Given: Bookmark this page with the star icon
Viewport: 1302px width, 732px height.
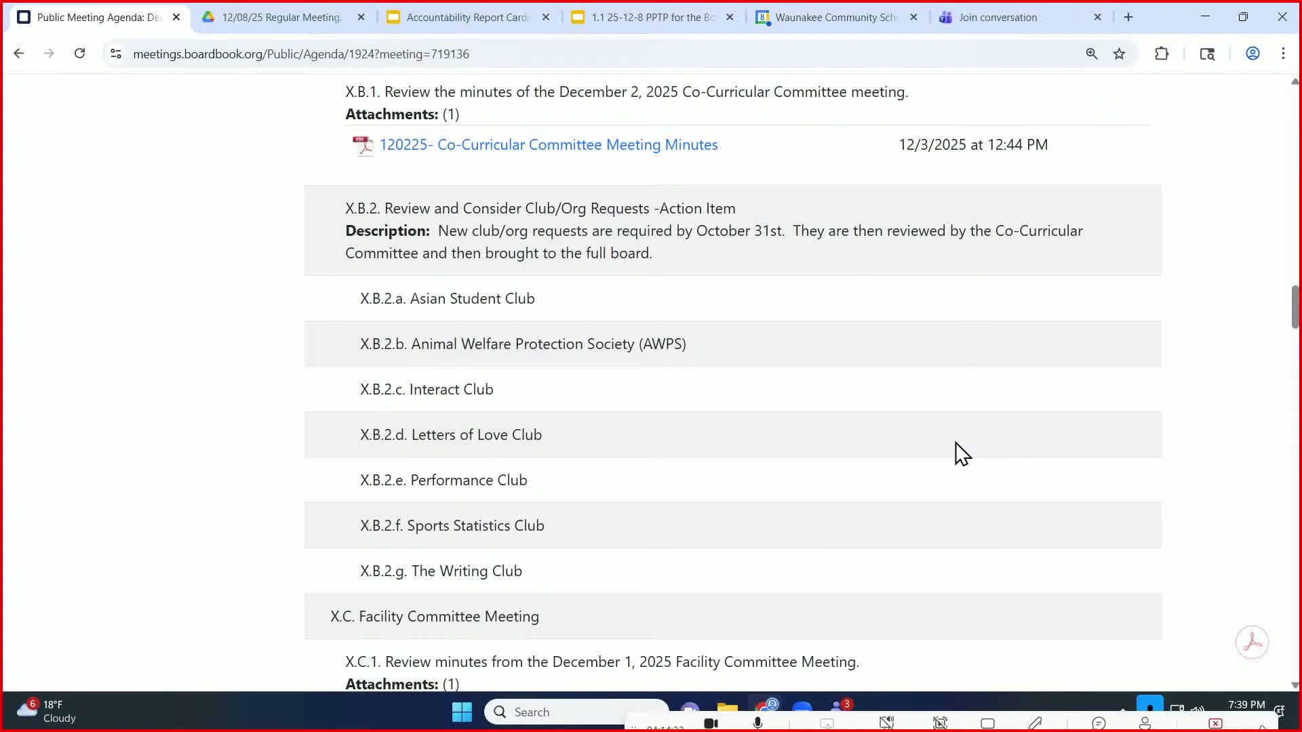Looking at the screenshot, I should coord(1119,54).
